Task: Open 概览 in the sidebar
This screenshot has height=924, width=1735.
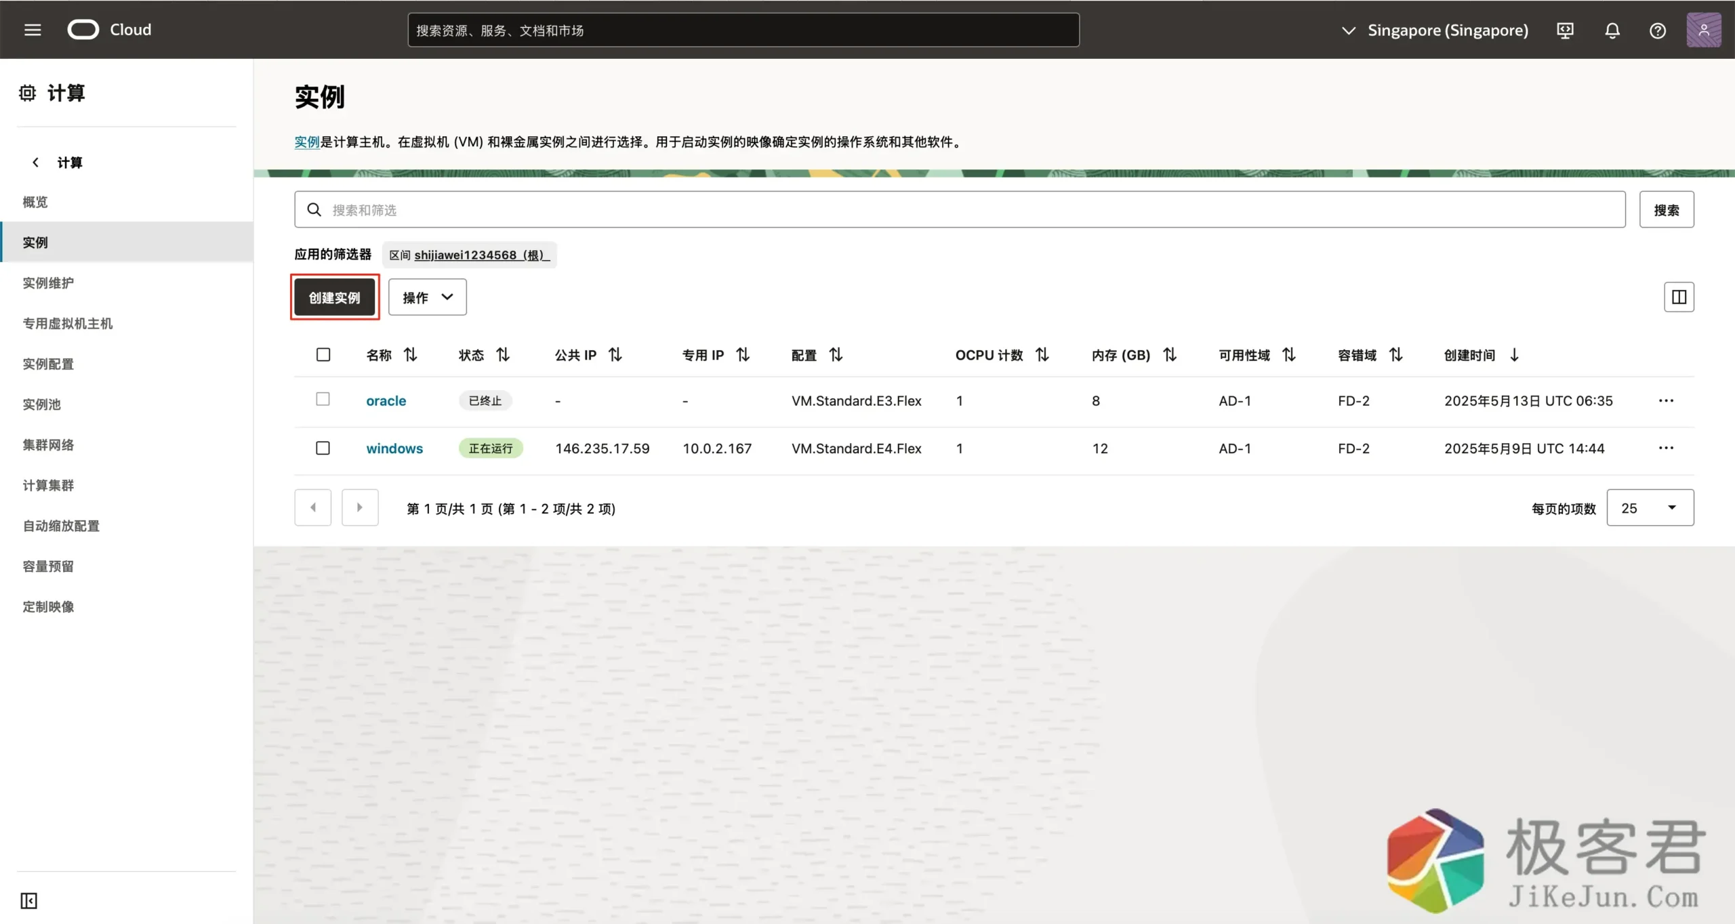Action: 35,202
